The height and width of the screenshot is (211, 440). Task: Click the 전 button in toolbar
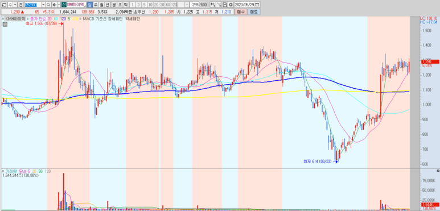[x=20, y=5]
